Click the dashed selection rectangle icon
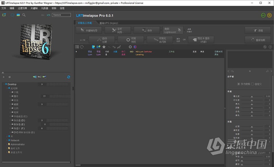Screen dimensions: 274x167 [12, 15]
